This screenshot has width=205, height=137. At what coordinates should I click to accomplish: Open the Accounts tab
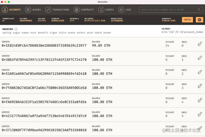click(x=11, y=10)
